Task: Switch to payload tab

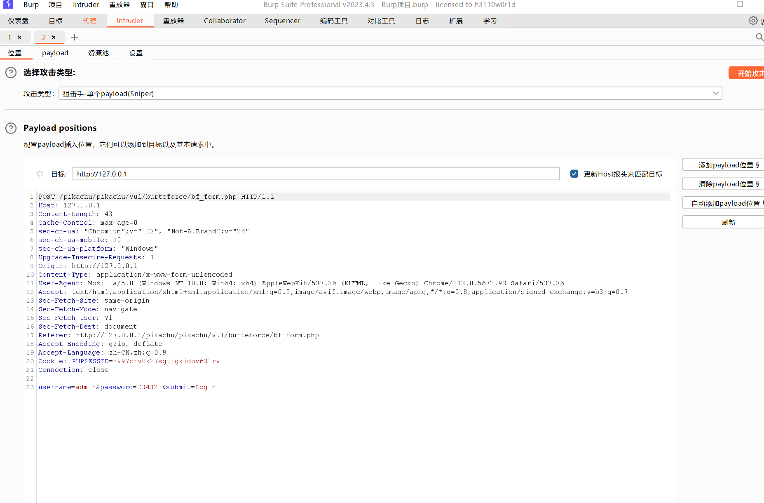Action: [x=55, y=53]
